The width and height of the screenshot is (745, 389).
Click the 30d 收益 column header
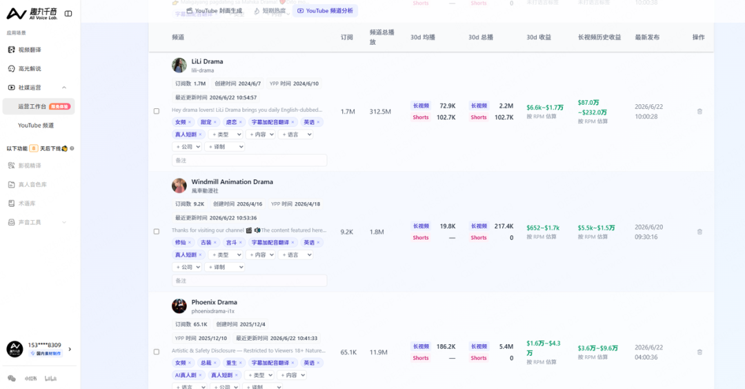pos(539,37)
